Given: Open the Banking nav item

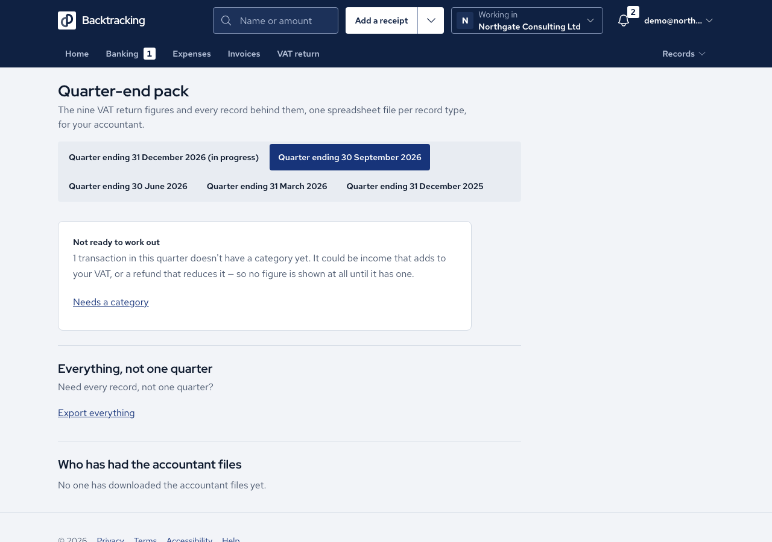Looking at the screenshot, I should [130, 54].
